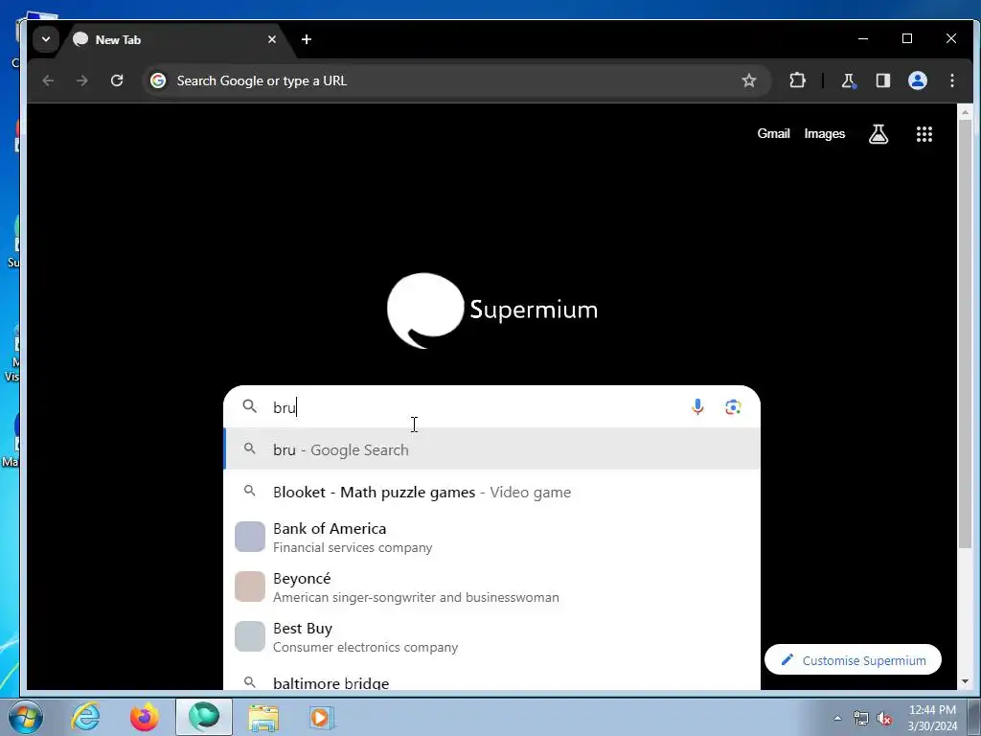Open the clock showing 12:44 PM
Viewport: 981px width, 736px height.
pyautogui.click(x=932, y=718)
